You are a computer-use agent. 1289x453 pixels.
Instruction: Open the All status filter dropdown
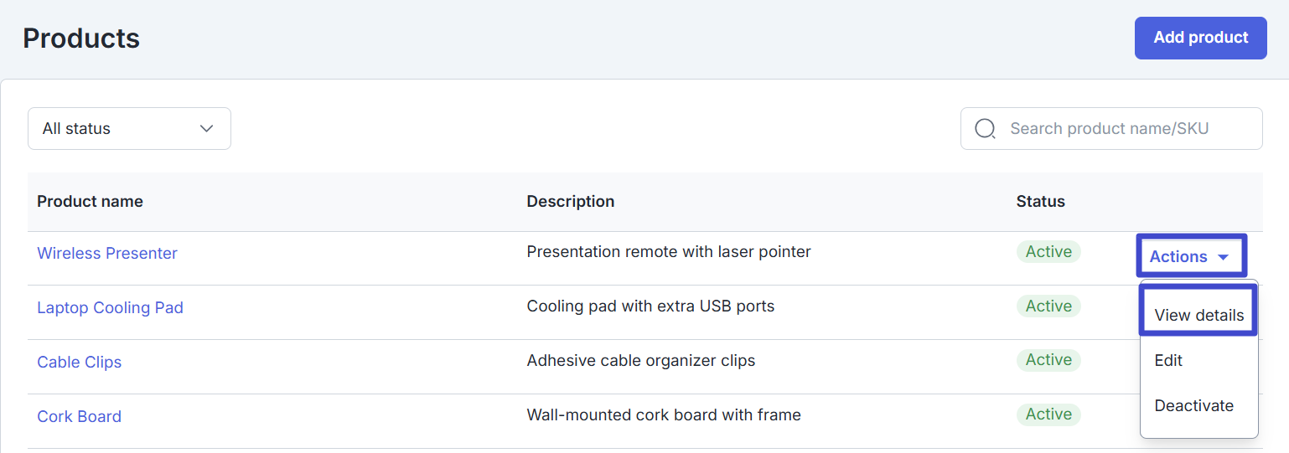tap(129, 129)
